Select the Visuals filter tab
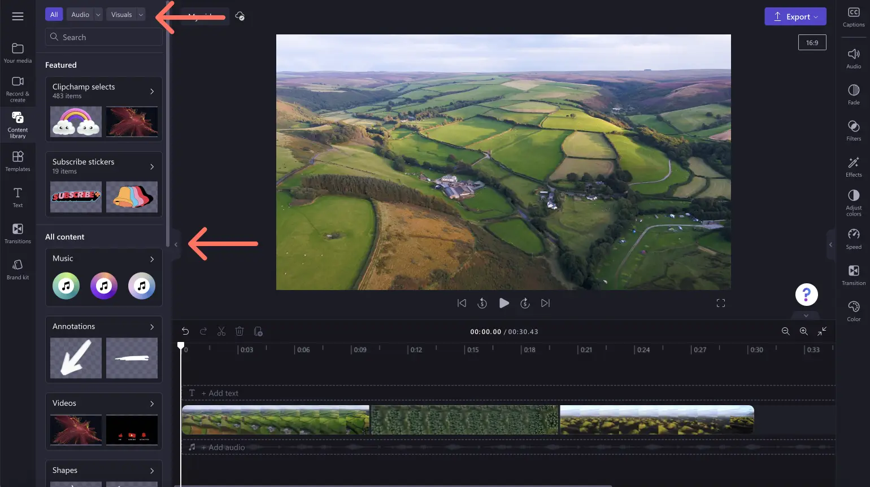870x487 pixels. coord(121,15)
